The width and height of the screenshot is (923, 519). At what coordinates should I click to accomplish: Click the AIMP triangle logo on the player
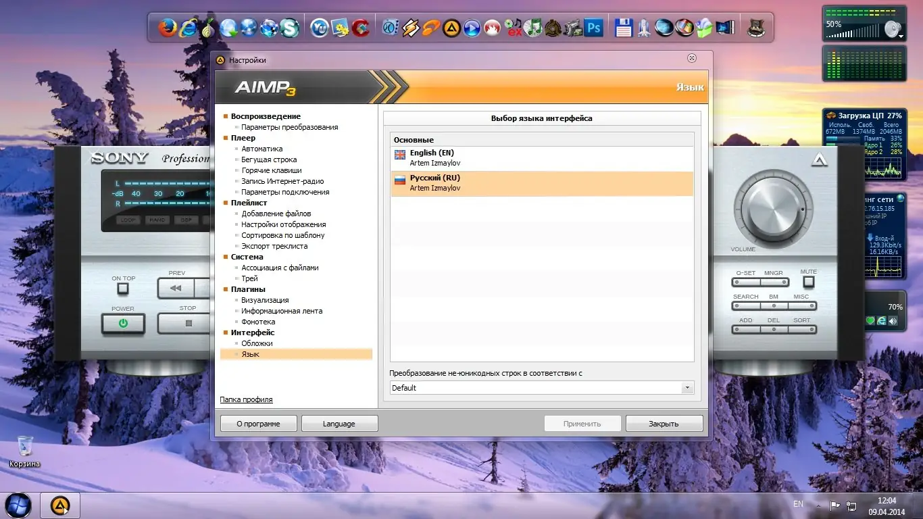point(820,159)
